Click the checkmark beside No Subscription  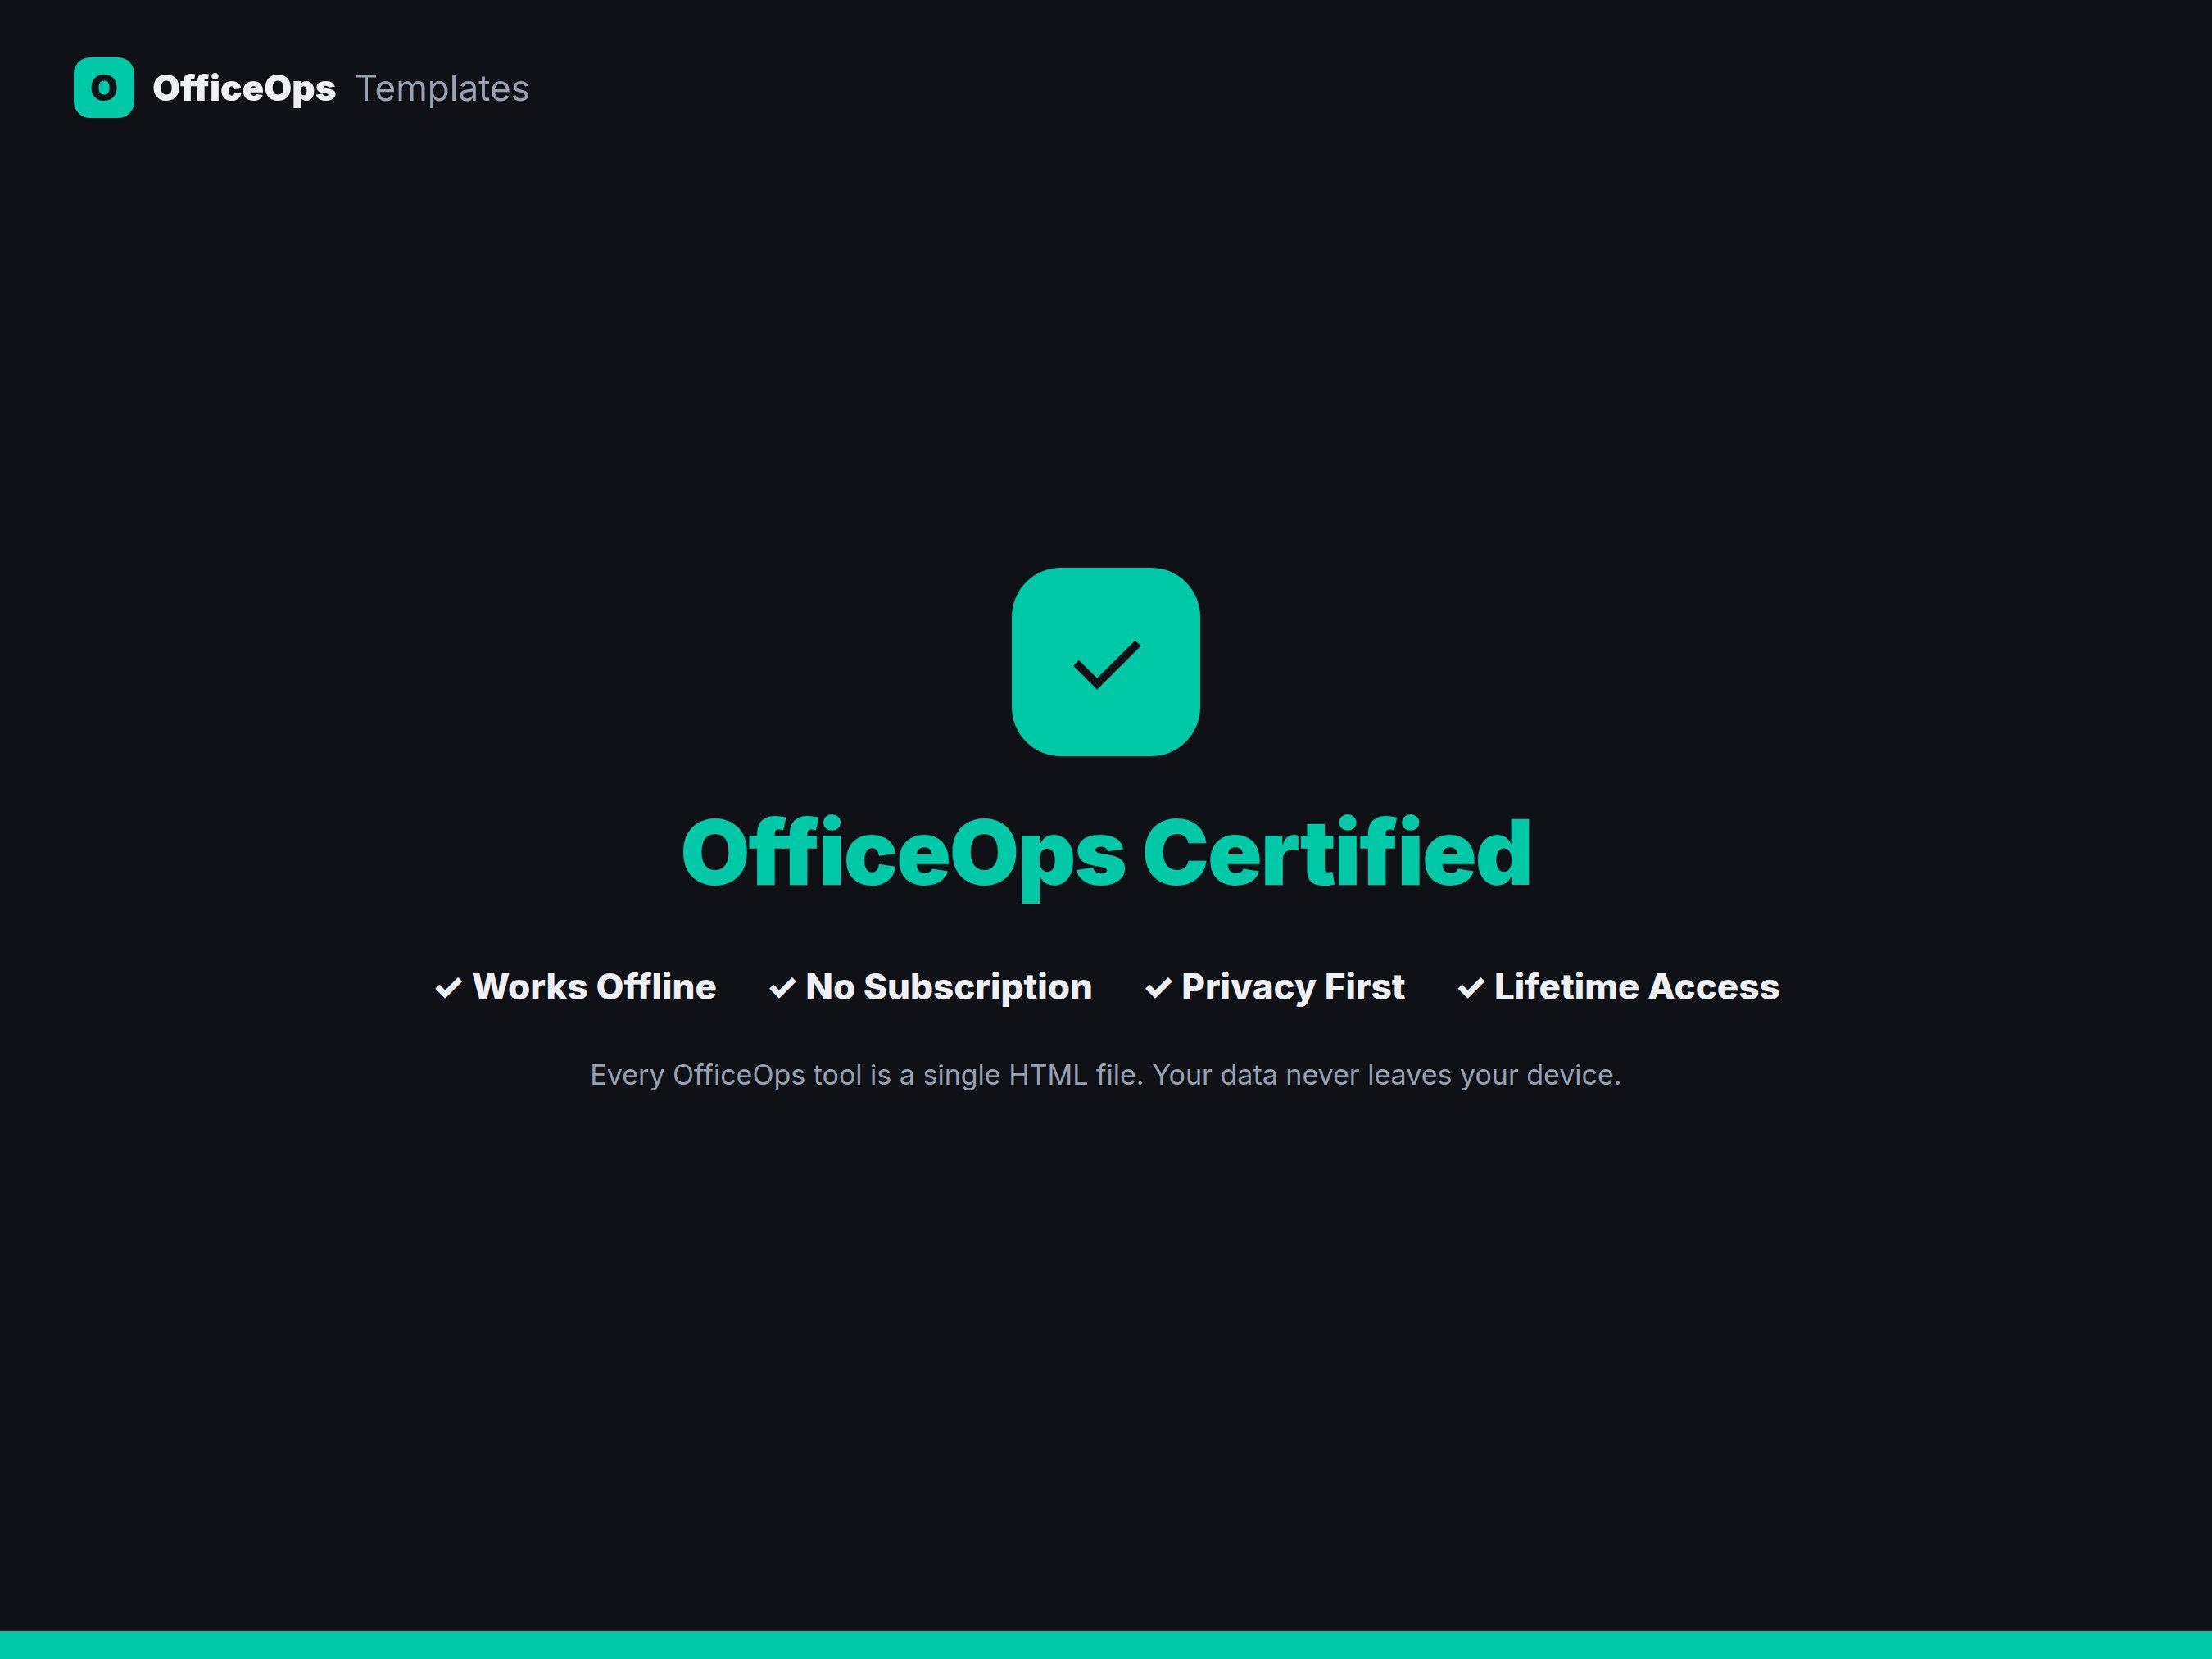pos(783,988)
